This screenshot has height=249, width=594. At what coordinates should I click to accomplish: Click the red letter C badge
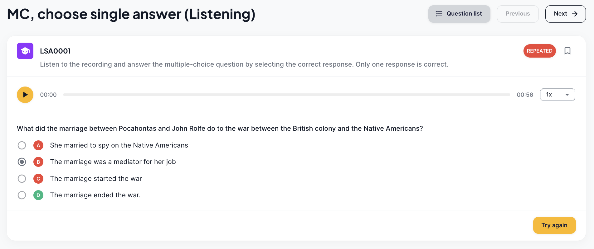tap(38, 179)
